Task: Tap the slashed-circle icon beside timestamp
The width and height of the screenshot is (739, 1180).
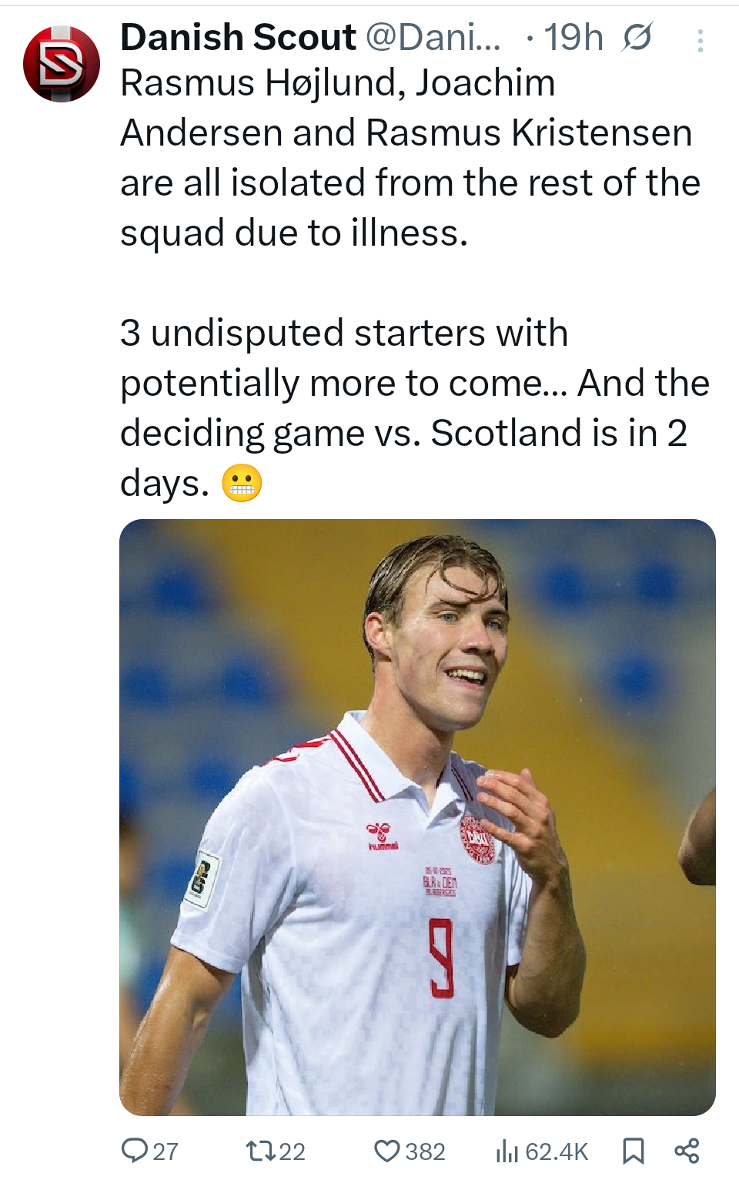Action: (x=637, y=37)
